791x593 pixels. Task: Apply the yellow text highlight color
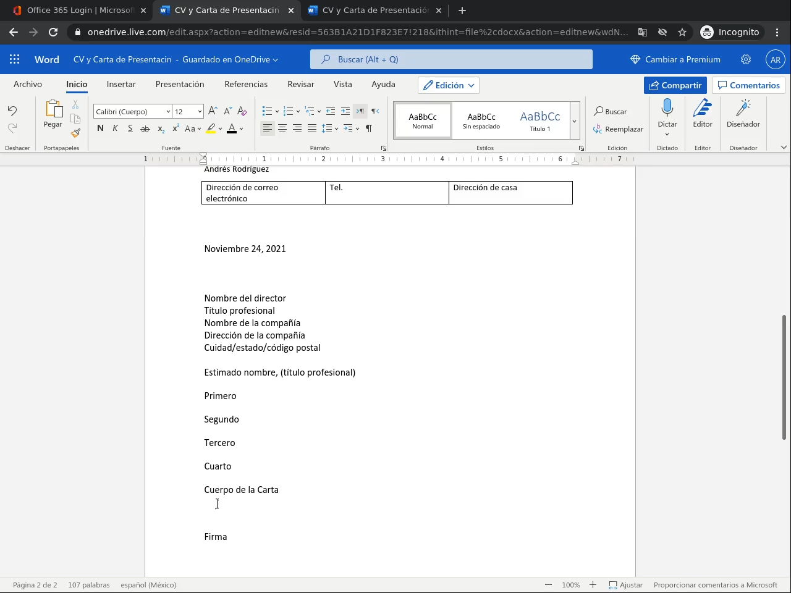tap(211, 128)
